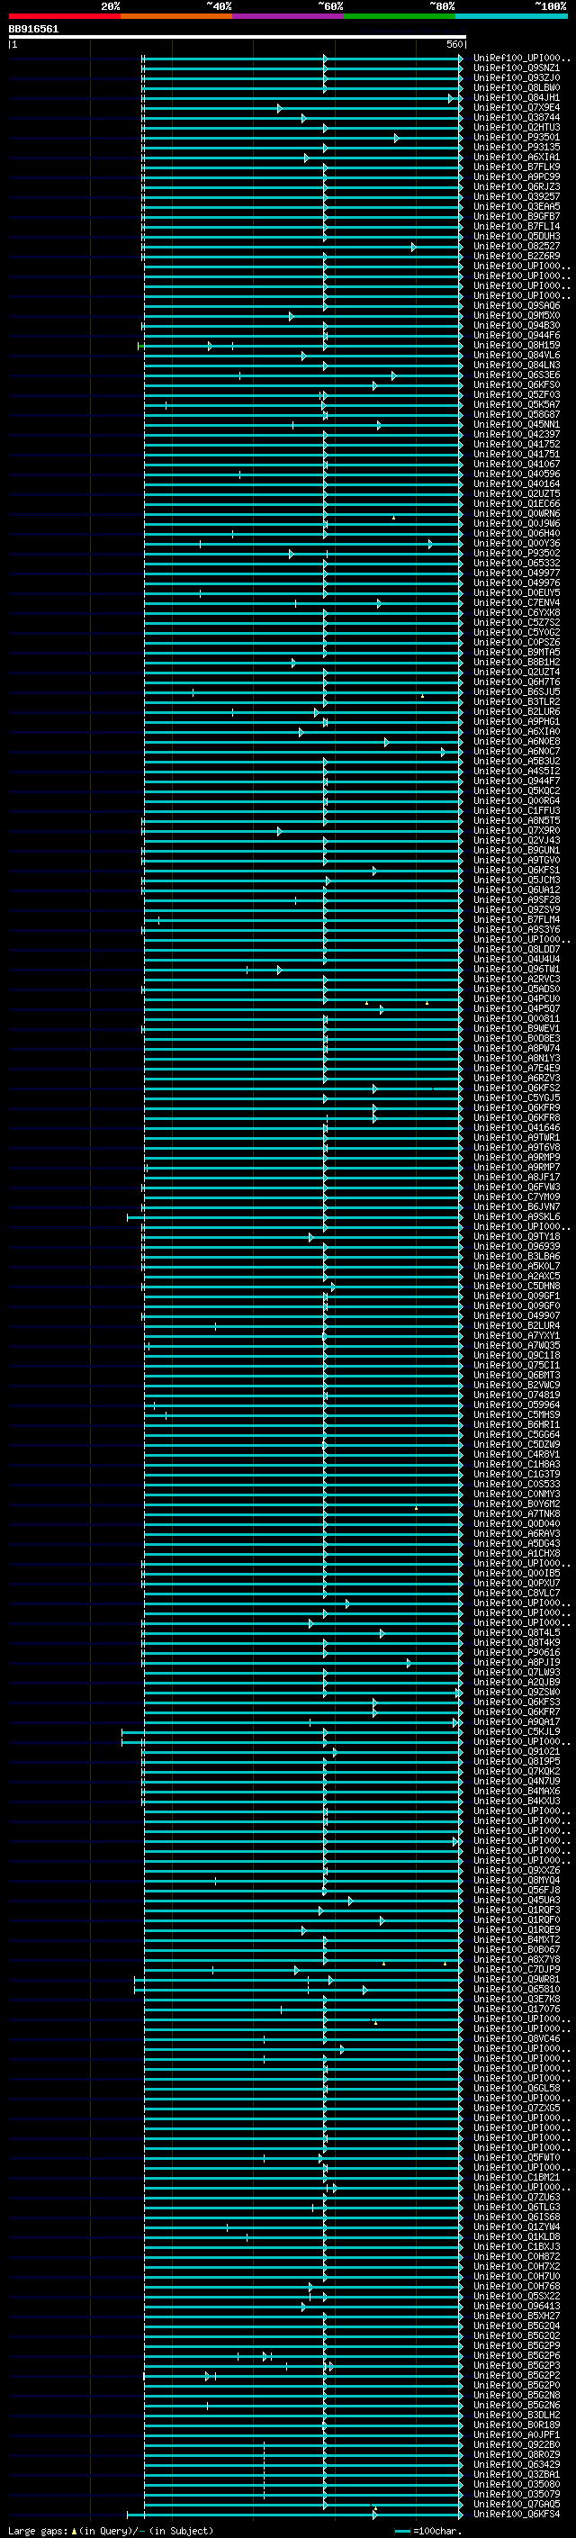Open hit UniRef100_Q6S3E6
Image resolution: width=576 pixels, height=2538 pixels.
pos(516,375)
